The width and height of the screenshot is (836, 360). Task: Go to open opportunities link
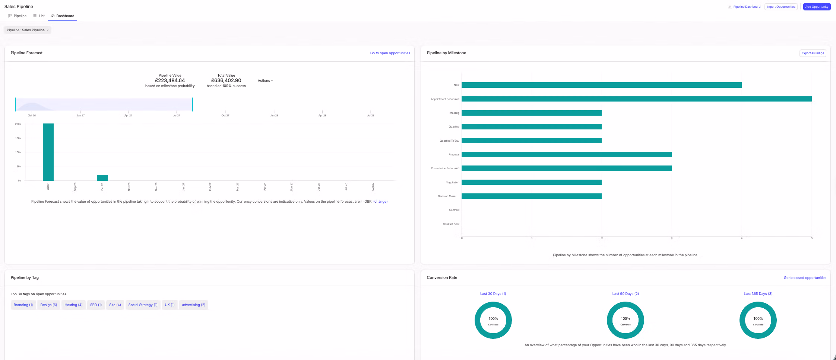(390, 53)
